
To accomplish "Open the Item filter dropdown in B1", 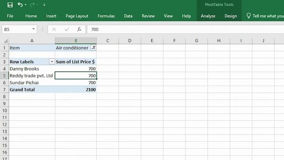I will point(94,48).
